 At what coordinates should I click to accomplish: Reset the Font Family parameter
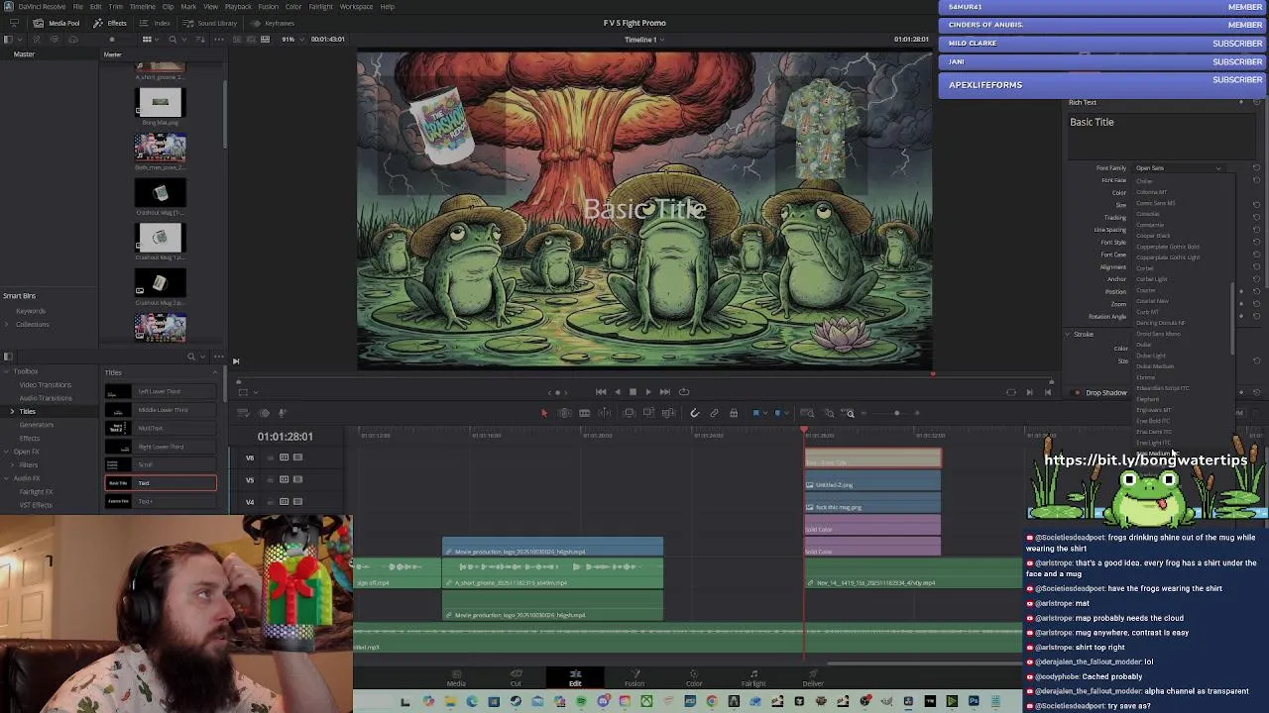tap(1256, 168)
